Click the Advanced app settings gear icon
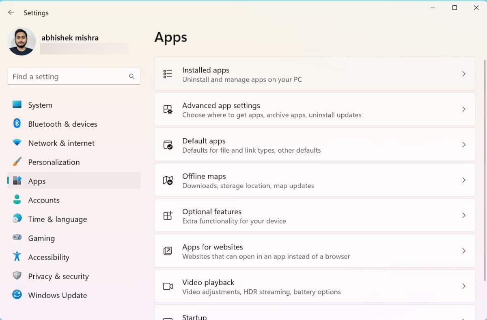The height and width of the screenshot is (320, 487). coord(168,109)
